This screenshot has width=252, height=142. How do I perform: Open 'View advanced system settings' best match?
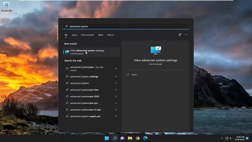91,52
